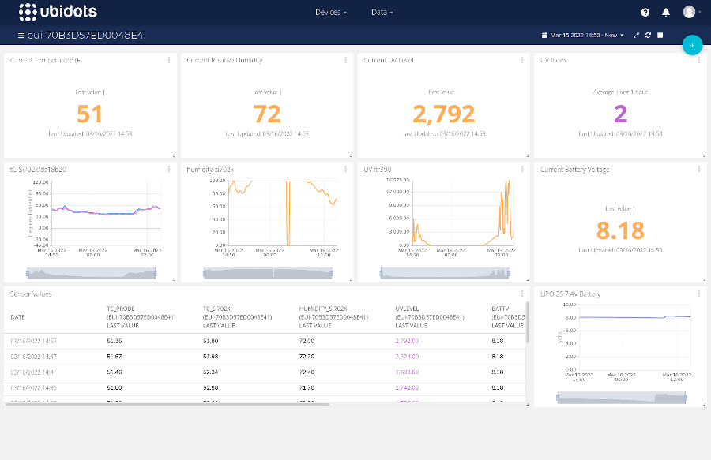This screenshot has width=711, height=460.
Task: Click left handle of tC-Si702x chart range slider
Action: pyautogui.click(x=28, y=273)
